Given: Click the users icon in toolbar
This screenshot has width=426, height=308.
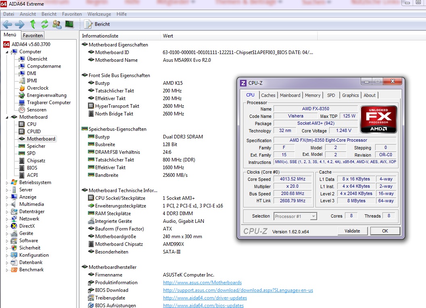Looking at the screenshot, I should pos(57,24).
